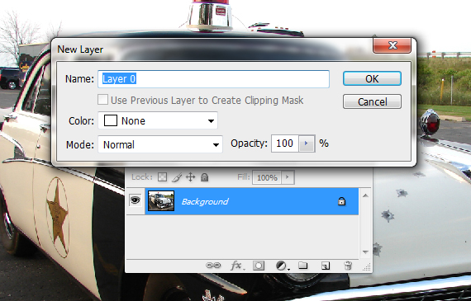Viewport: 471px width, 301px height.
Task: Click the Delete layer trash icon
Action: coord(348,266)
